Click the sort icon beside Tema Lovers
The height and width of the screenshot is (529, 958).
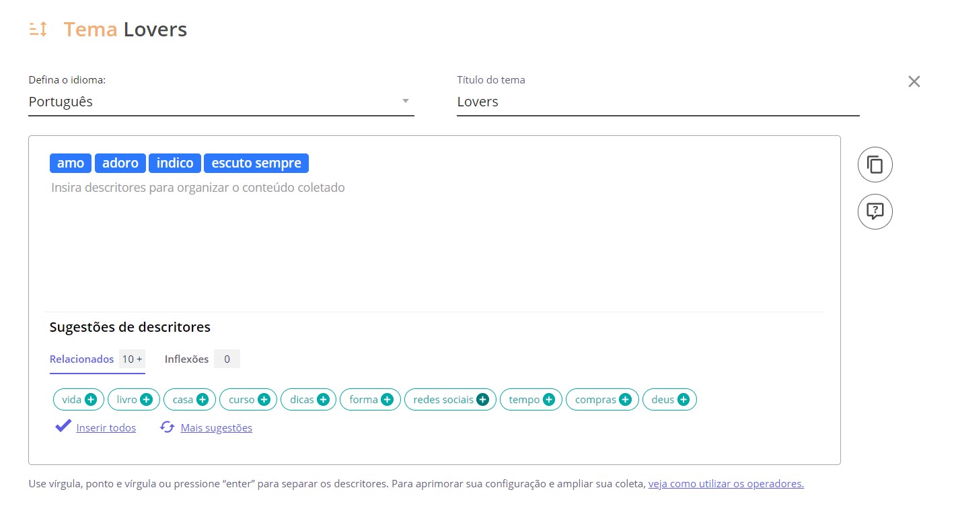38,30
